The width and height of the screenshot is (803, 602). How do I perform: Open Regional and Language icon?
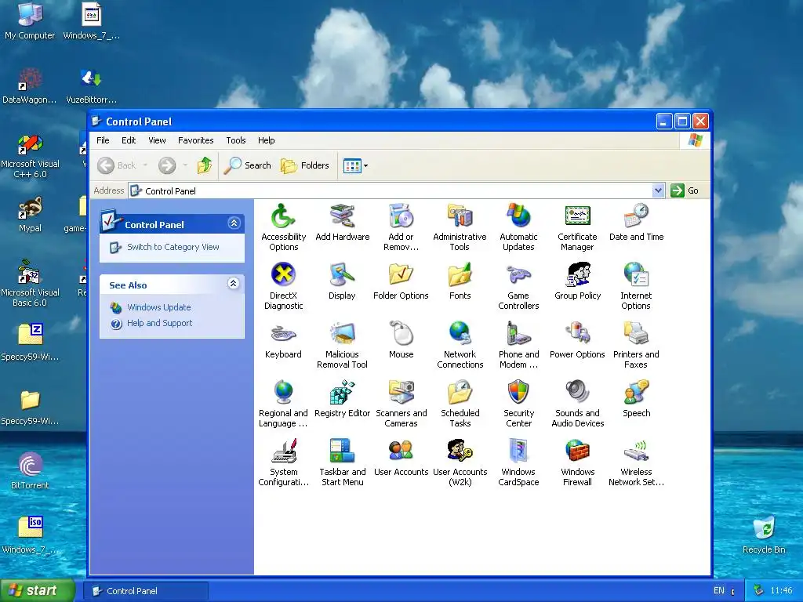click(283, 404)
